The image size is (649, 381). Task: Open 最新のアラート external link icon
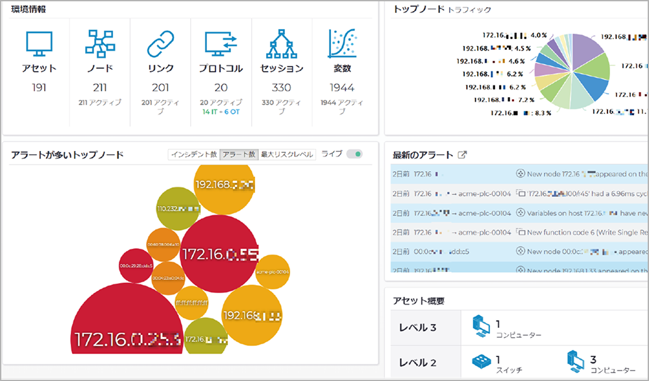pos(462,155)
